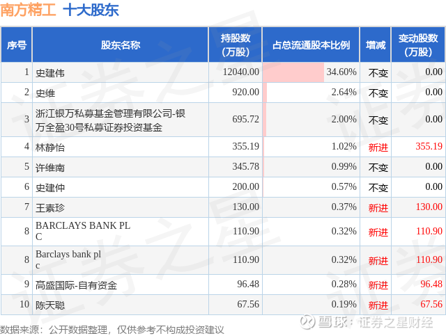Screen dimensions: 446x336
Task: Click 不变 status in 许维南's row
Action: coord(378,168)
